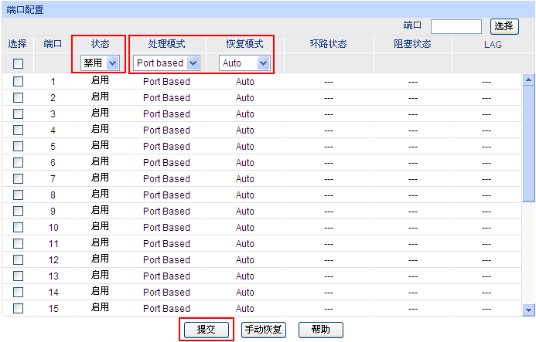The width and height of the screenshot is (536, 342).
Task: Tick port 8 checkbox
Action: [18, 195]
